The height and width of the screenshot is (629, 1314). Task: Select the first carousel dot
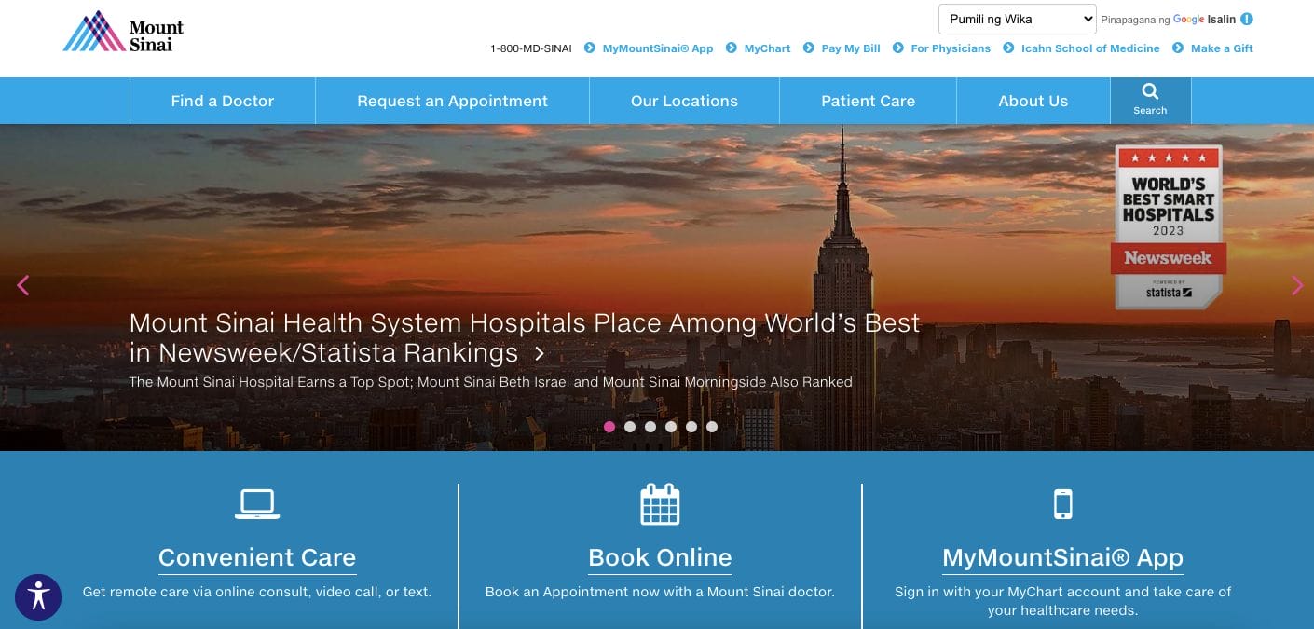point(609,427)
